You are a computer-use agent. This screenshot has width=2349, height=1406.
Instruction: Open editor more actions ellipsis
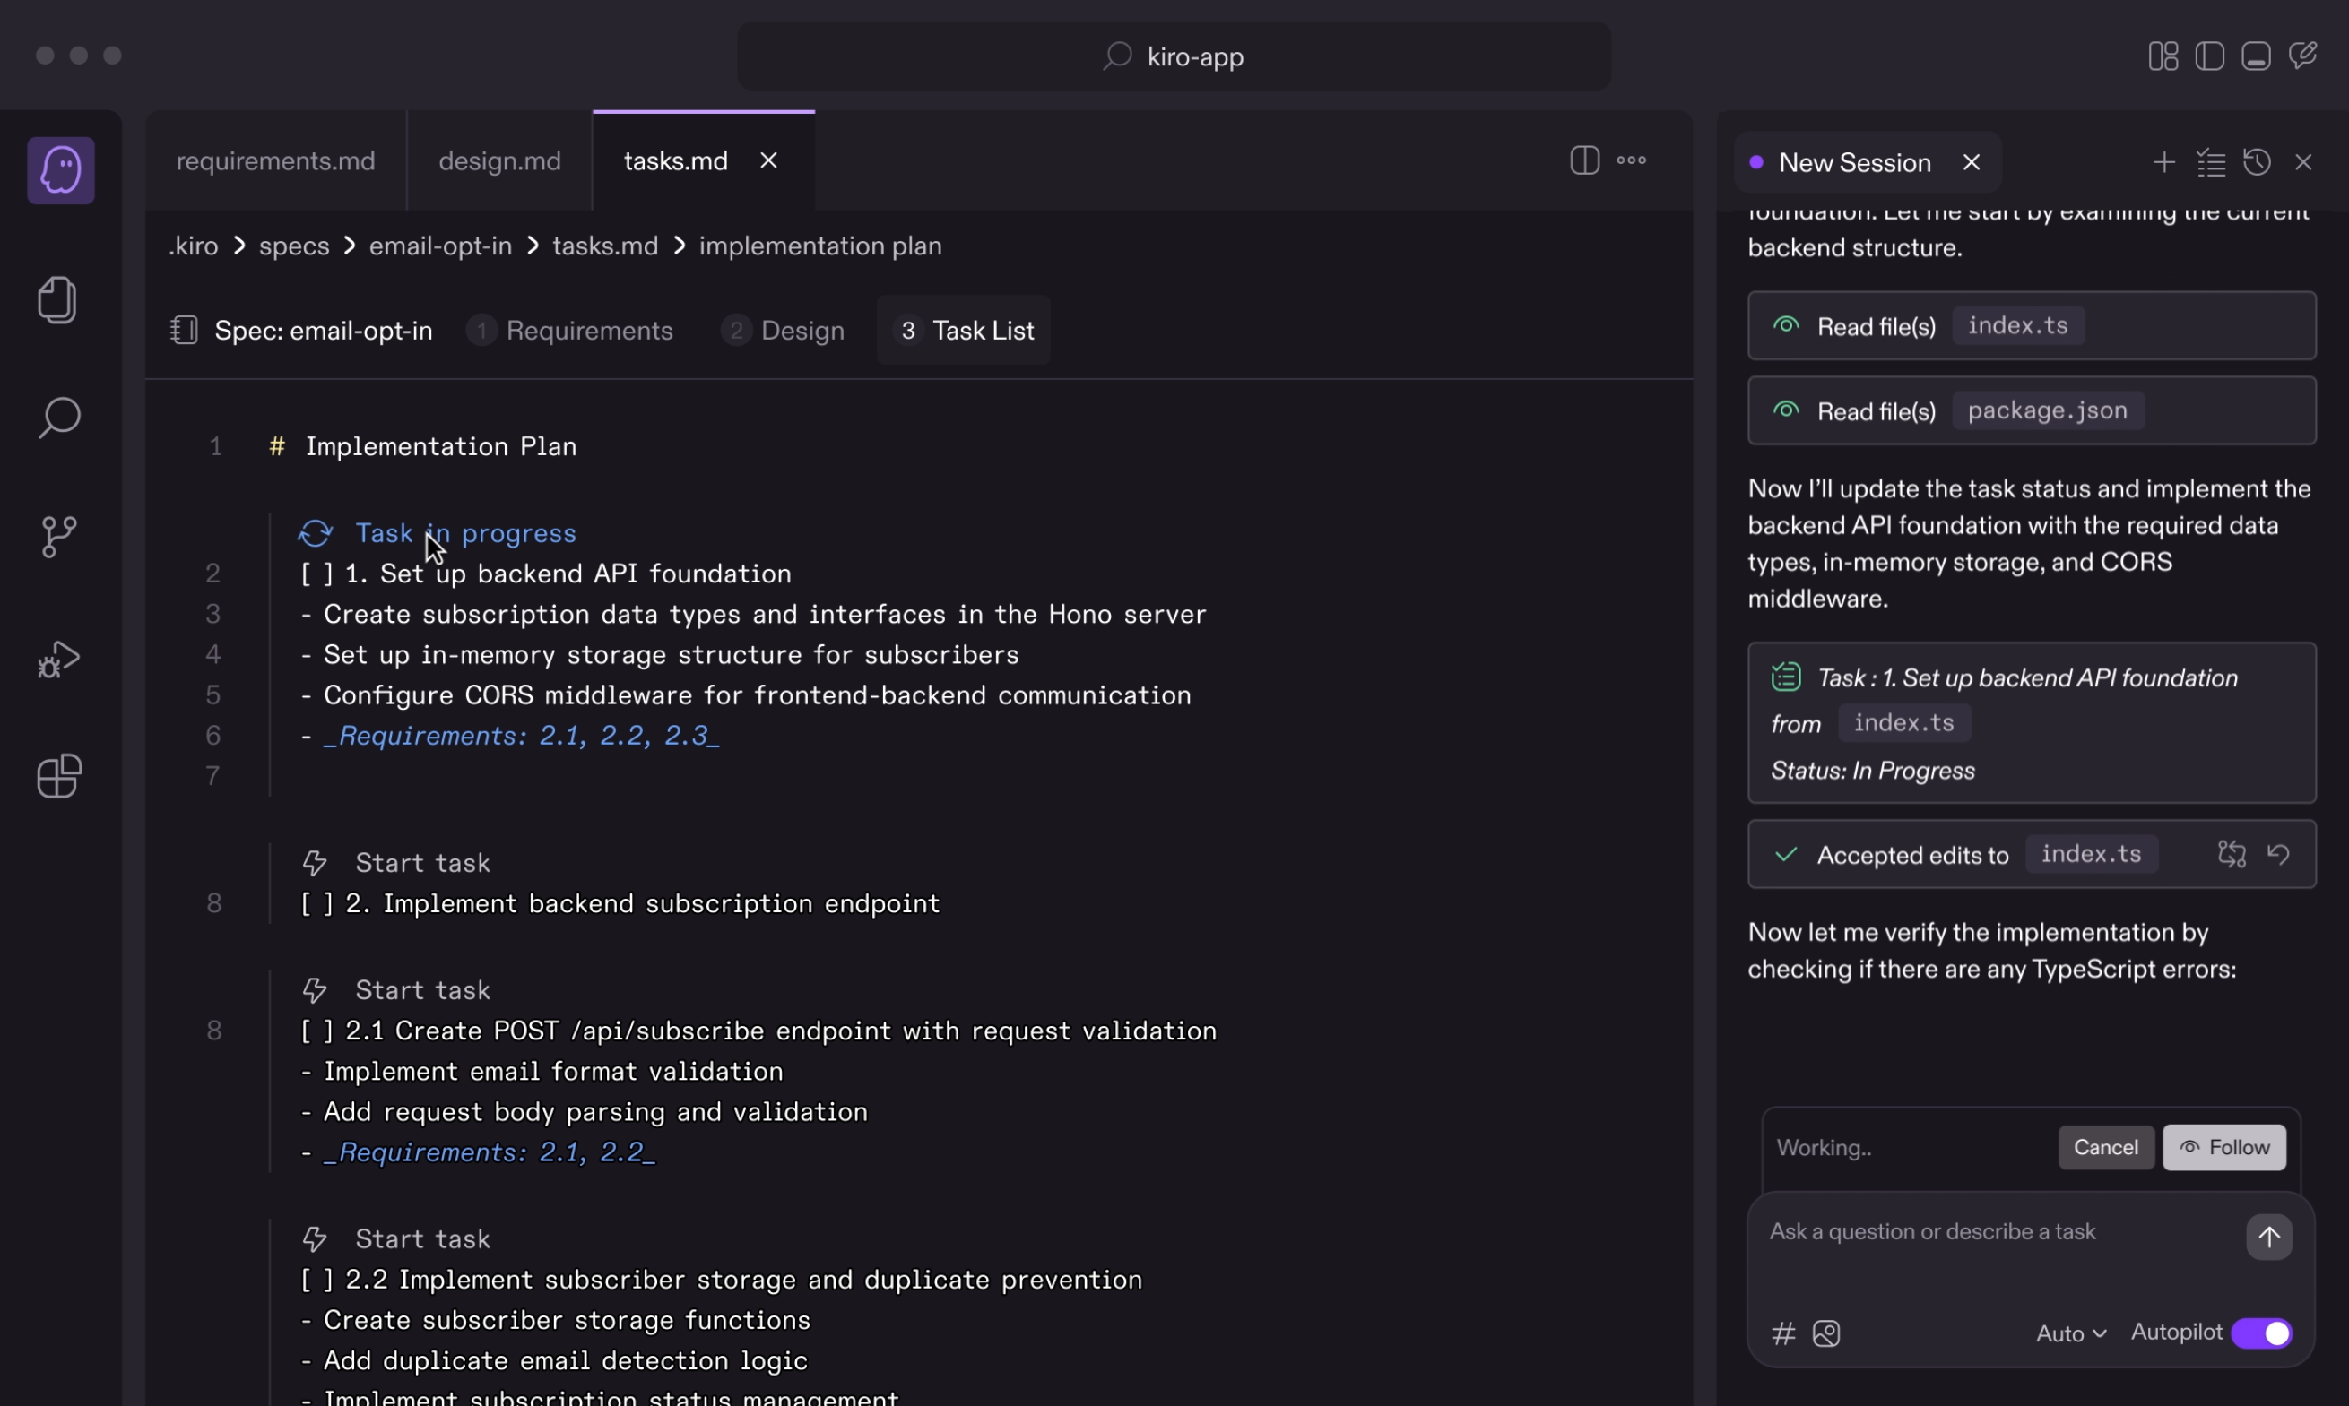pos(1632,160)
